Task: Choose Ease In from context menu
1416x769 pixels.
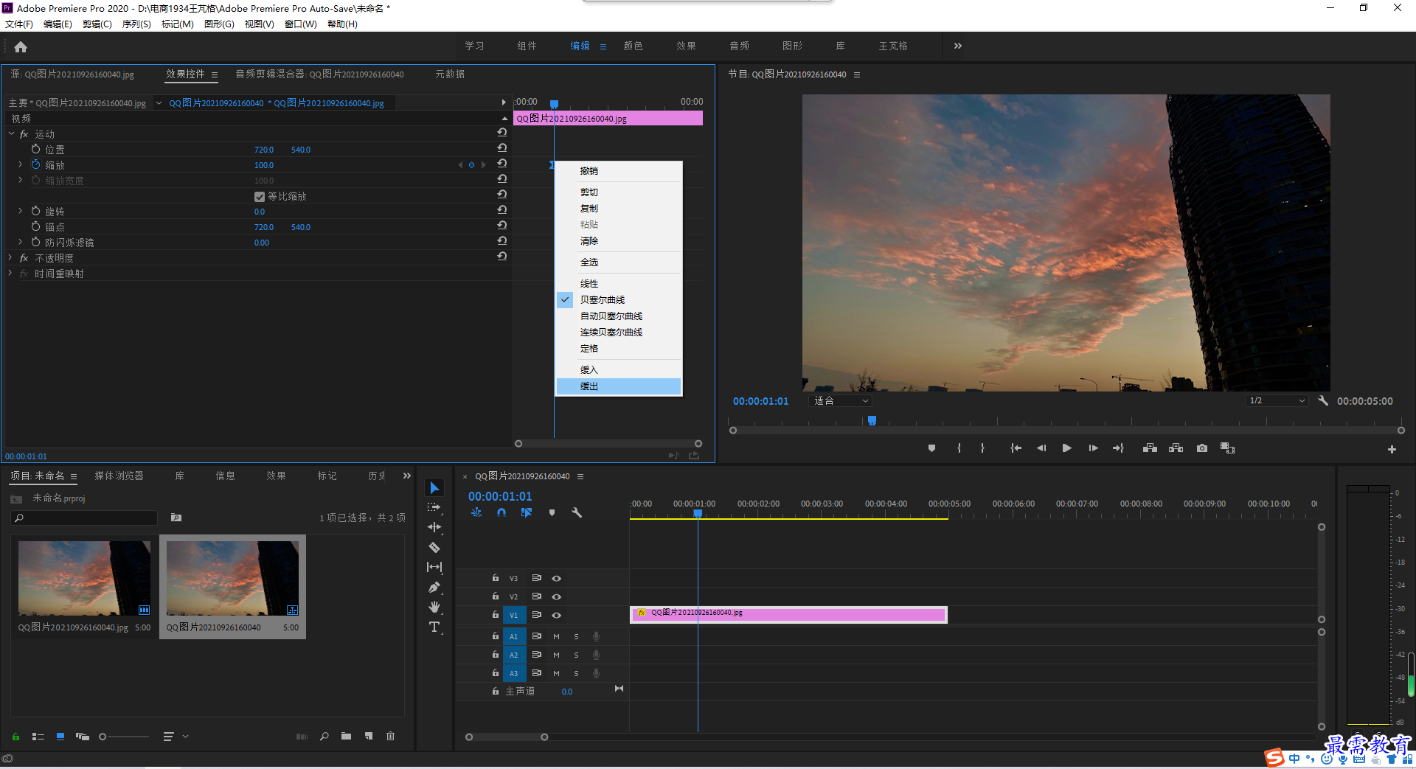Action: click(619, 370)
